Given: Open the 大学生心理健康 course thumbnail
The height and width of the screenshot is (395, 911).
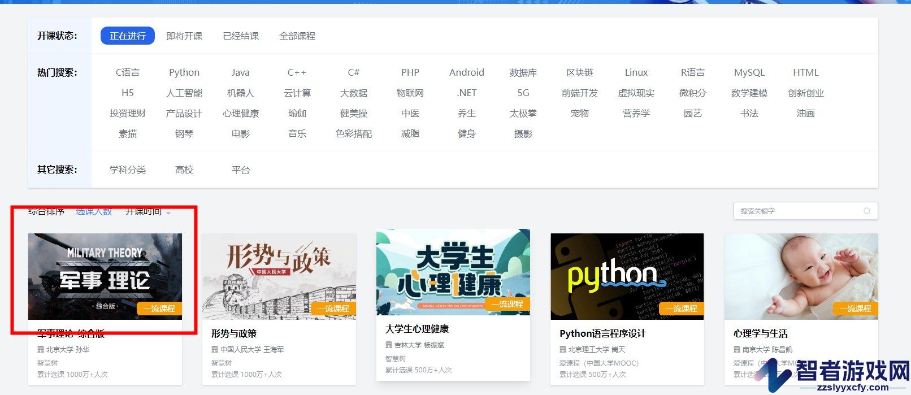Looking at the screenshot, I should [453, 272].
